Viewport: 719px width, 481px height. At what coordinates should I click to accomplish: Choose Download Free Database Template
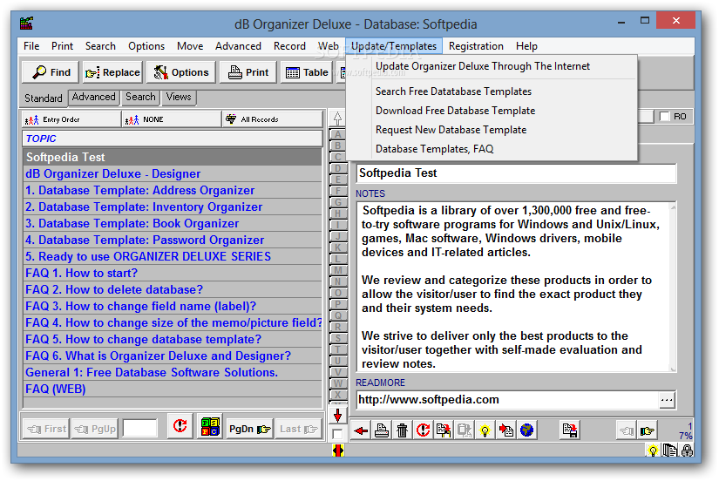click(455, 111)
